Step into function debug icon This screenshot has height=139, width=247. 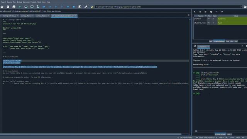56,7
